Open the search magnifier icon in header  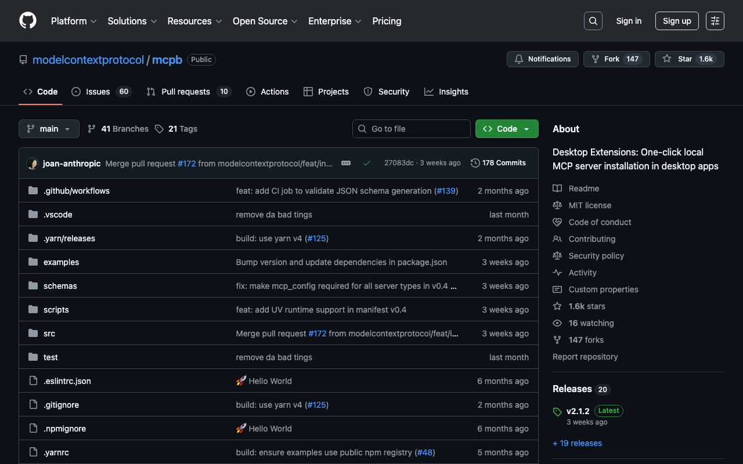coord(593,21)
